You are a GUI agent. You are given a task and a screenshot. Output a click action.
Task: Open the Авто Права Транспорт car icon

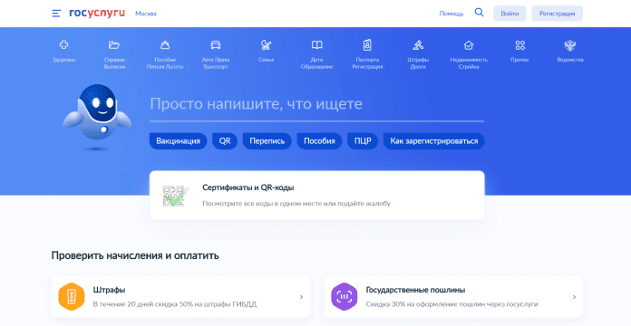click(x=216, y=44)
